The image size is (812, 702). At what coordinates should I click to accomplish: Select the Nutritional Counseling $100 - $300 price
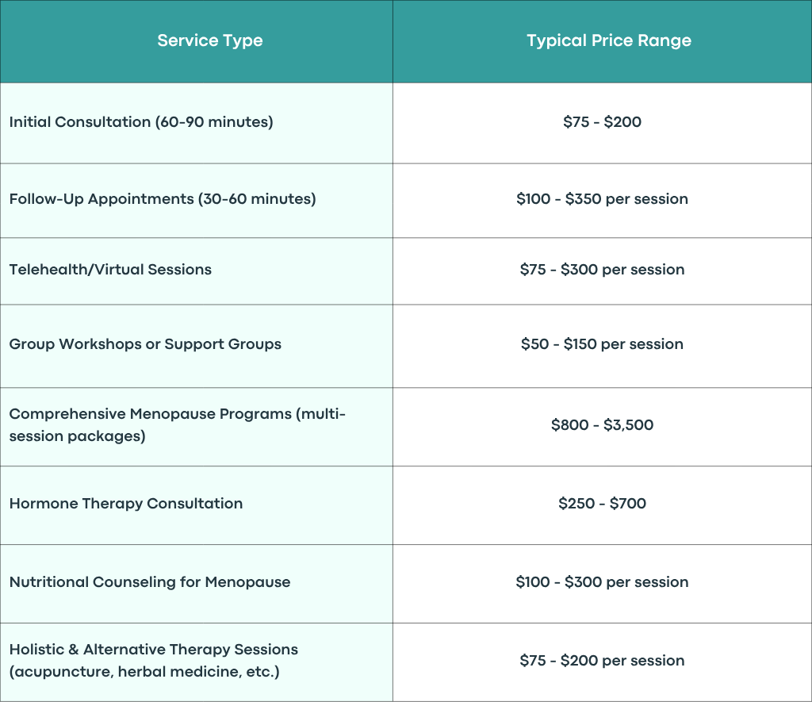[x=603, y=581]
